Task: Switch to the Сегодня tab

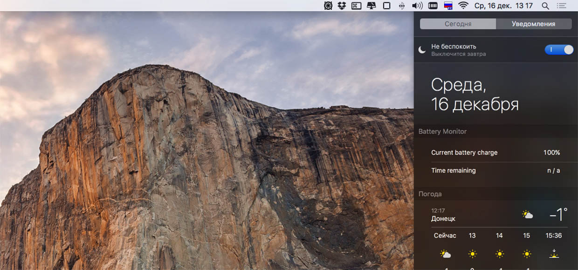Action: pyautogui.click(x=458, y=24)
